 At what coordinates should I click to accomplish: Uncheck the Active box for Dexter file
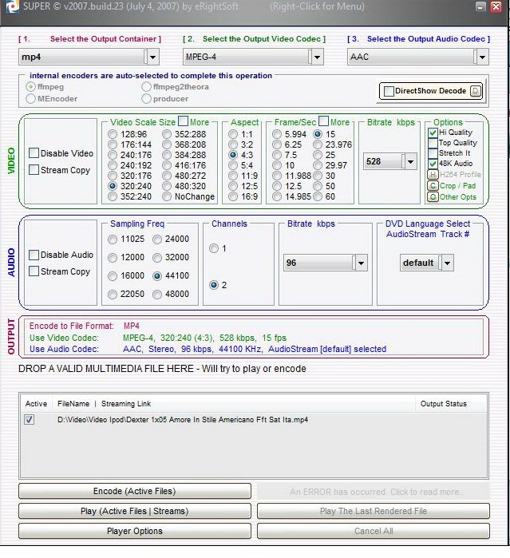(30, 420)
